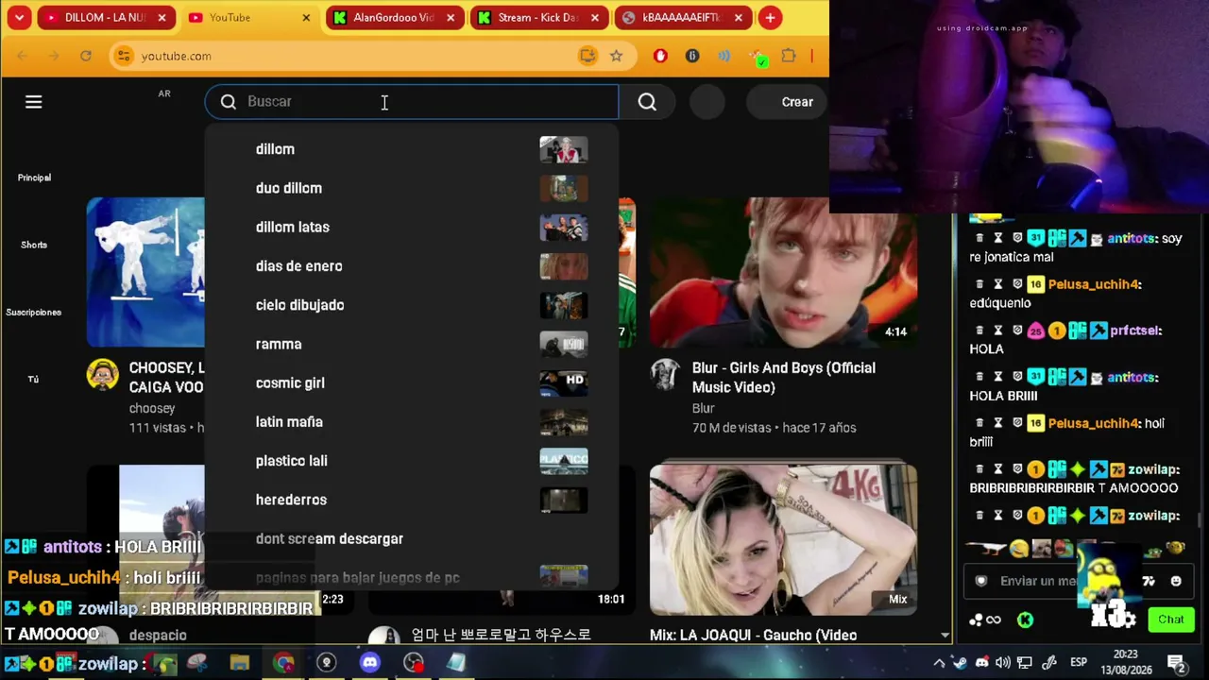Open the tab search dropdown arrow
The width and height of the screenshot is (1209, 680).
click(x=19, y=18)
